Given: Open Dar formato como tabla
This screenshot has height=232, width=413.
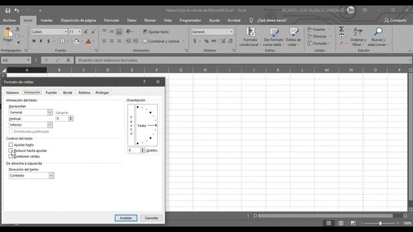Looking at the screenshot, I should 274,37.
